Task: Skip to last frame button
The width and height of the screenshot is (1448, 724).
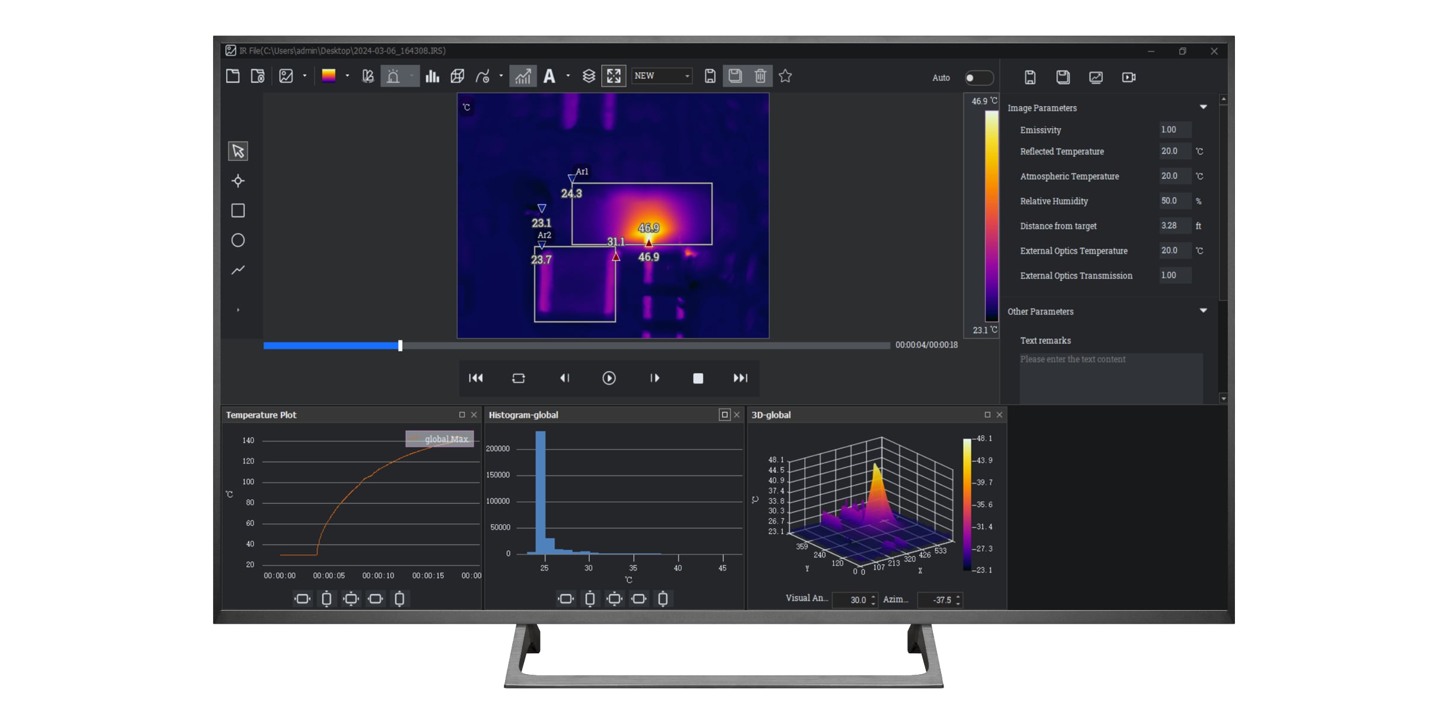Action: coord(741,378)
